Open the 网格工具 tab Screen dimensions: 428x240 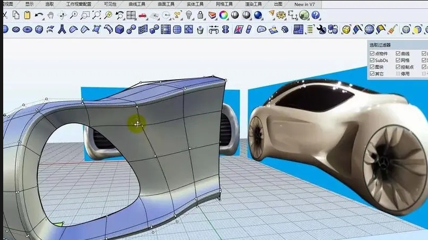(x=224, y=4)
